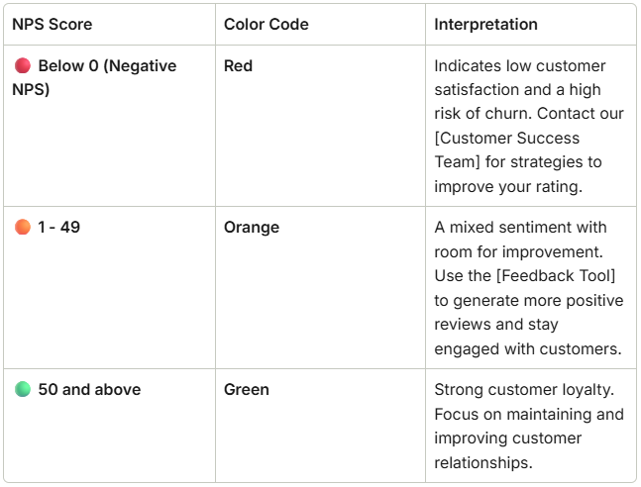The height and width of the screenshot is (487, 641).
Task: Click the '50 and above' score label
Action: tap(89, 390)
